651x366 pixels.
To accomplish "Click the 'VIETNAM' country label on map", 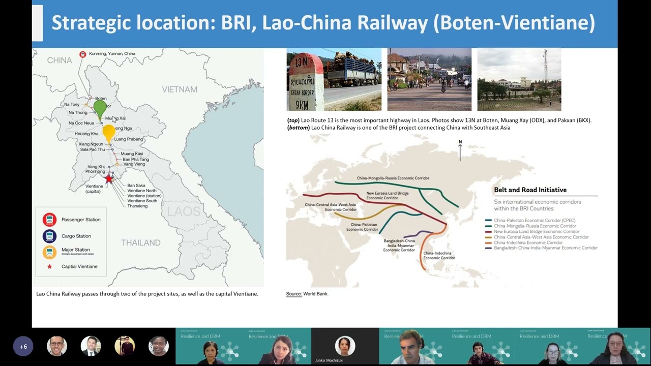I will (180, 89).
